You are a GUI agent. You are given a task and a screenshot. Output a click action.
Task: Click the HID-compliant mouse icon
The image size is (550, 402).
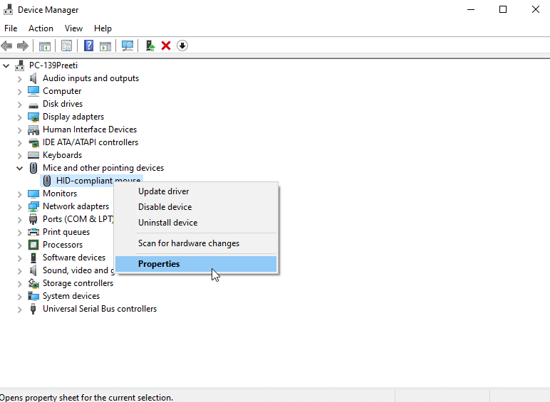point(46,181)
